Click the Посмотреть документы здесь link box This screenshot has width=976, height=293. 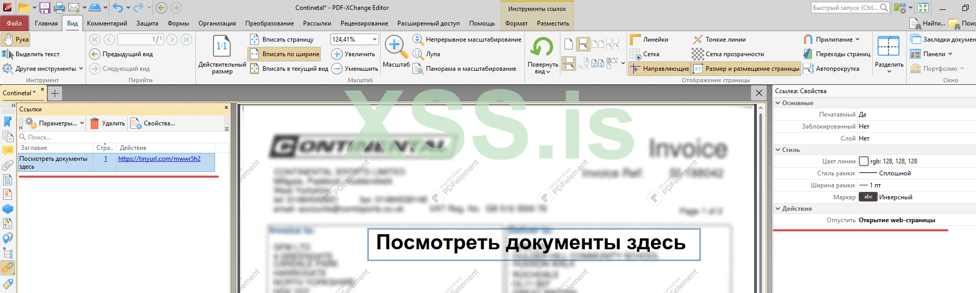coord(534,244)
